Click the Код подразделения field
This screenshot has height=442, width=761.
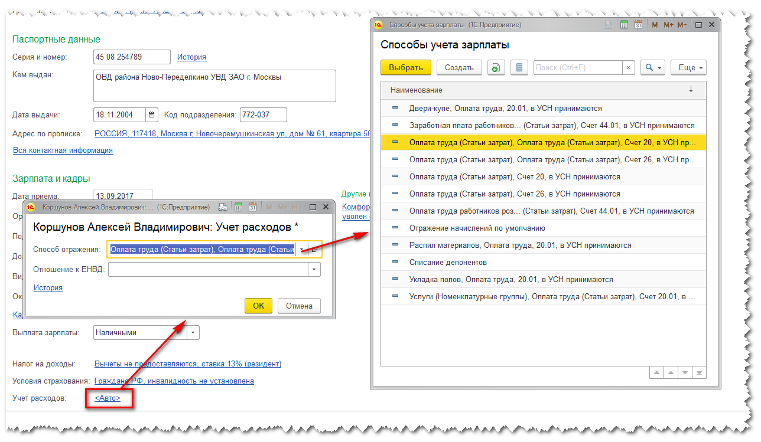point(264,114)
